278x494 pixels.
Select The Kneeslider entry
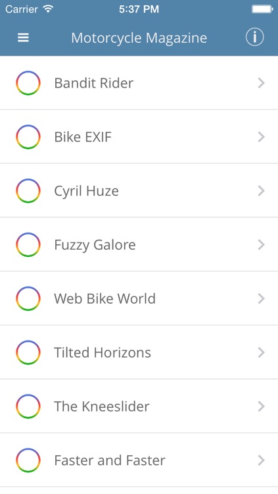click(x=139, y=406)
